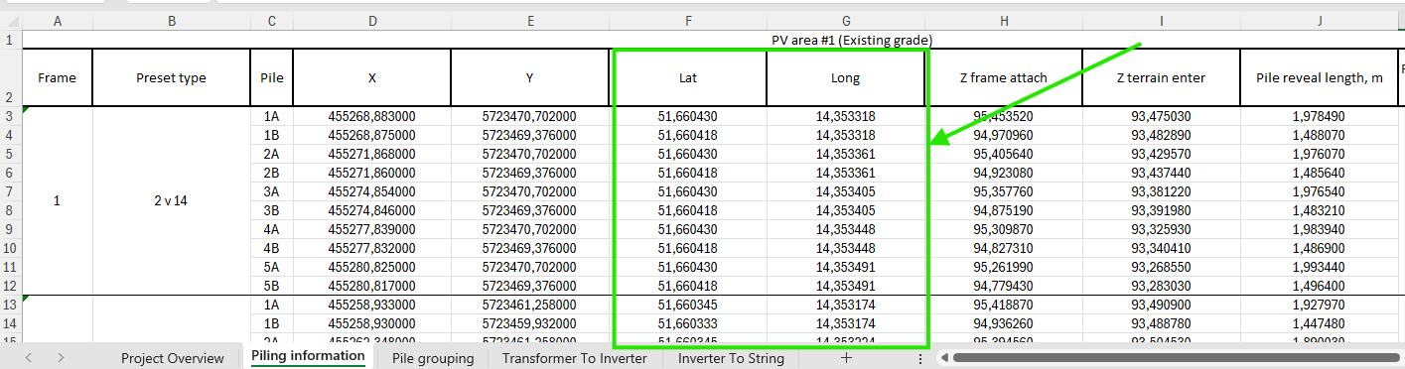The height and width of the screenshot is (369, 1405).
Task: Navigate to next sheet arrow
Action: click(61, 358)
